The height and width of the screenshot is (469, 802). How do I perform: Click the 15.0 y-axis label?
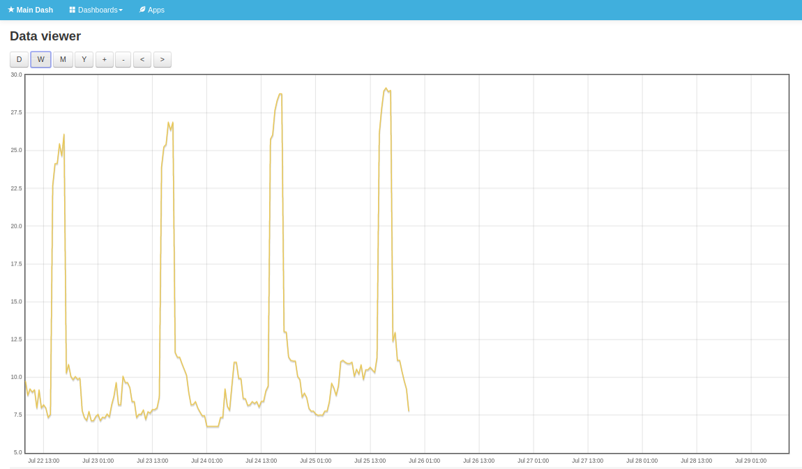click(16, 302)
